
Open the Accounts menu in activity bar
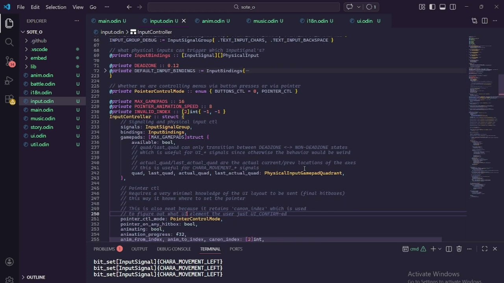click(x=9, y=262)
